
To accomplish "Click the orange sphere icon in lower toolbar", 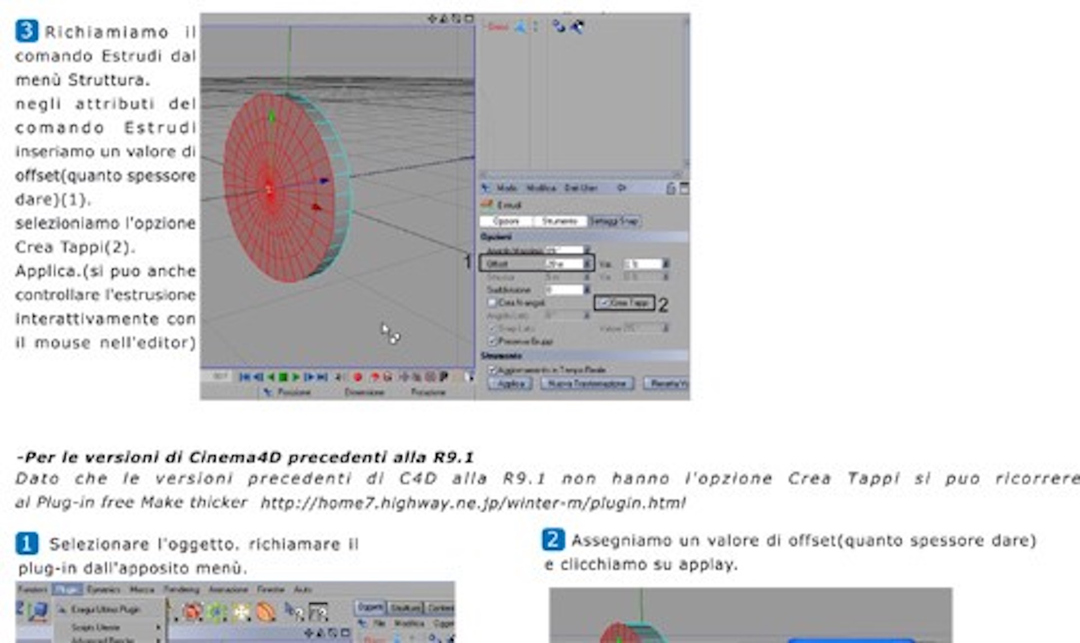I will pyautogui.click(x=266, y=612).
